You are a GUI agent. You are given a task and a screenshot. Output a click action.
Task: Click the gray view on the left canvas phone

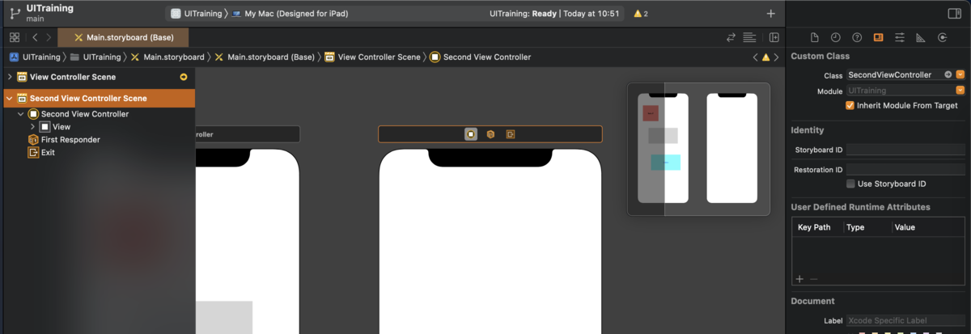(224, 317)
